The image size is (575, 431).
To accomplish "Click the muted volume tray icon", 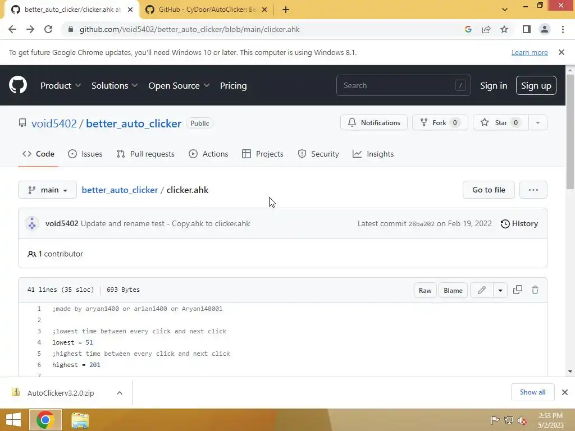I will 522,420.
